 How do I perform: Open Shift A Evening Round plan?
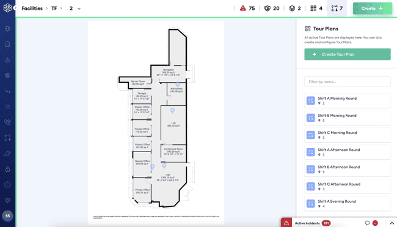(348, 203)
